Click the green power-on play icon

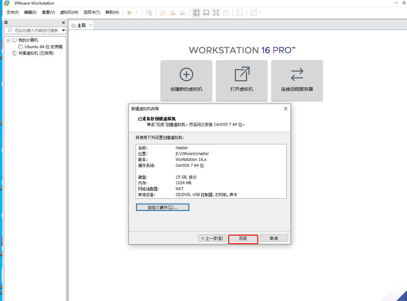point(129,13)
